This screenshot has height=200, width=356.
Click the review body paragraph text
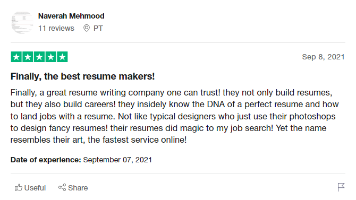pyautogui.click(x=175, y=116)
